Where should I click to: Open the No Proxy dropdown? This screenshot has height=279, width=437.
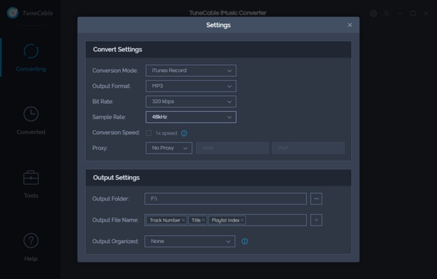pyautogui.click(x=169, y=148)
